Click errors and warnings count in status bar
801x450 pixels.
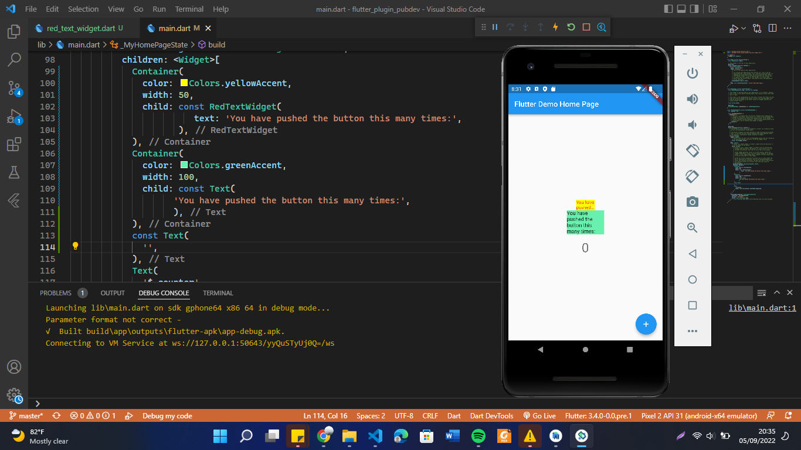93,416
